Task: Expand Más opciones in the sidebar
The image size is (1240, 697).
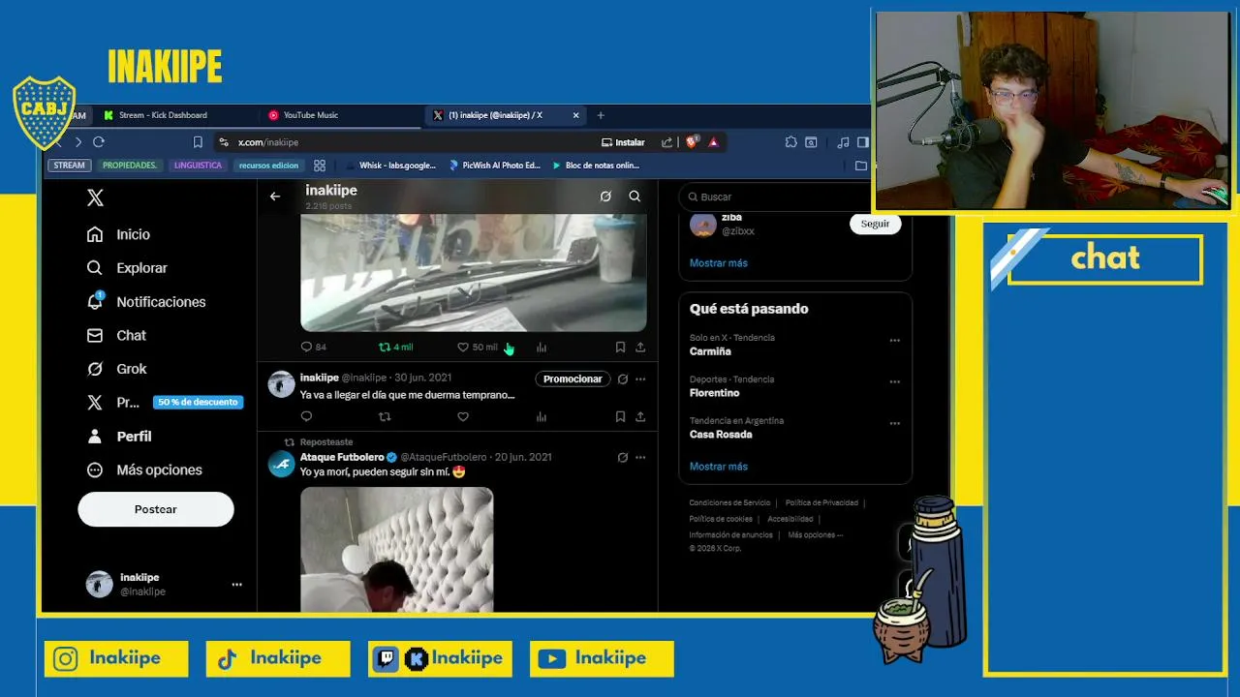Action: (144, 470)
